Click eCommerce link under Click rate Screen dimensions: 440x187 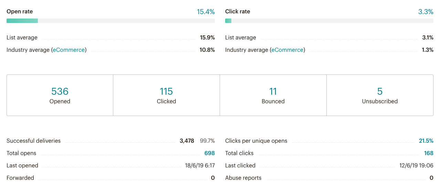click(287, 50)
